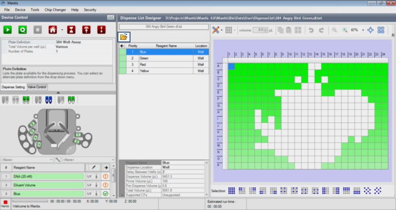
Task: Click the pencil edit column header button
Action: pos(94,168)
